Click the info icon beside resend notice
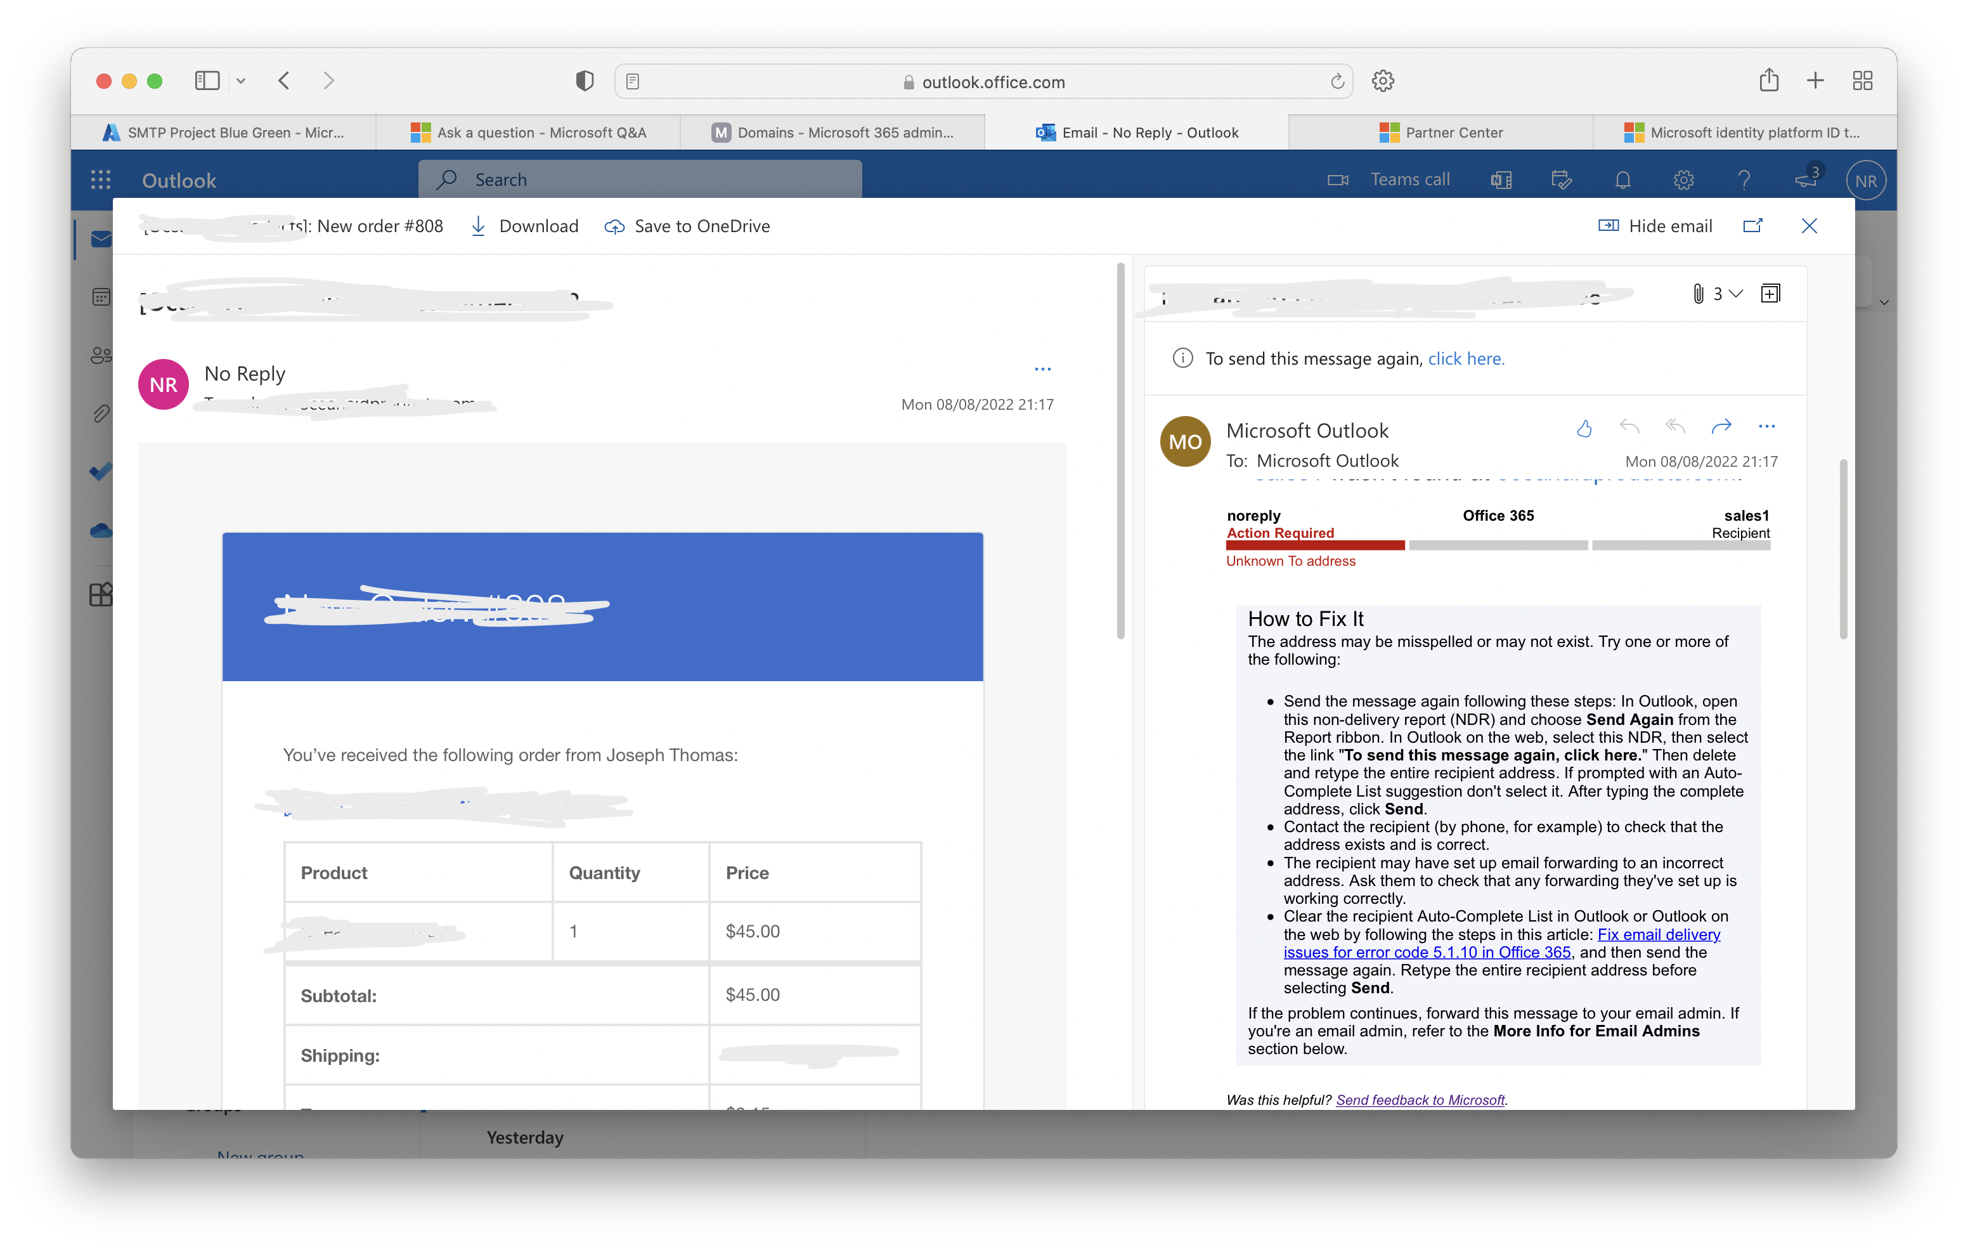Screen dimensions: 1968x1252 coord(1182,358)
